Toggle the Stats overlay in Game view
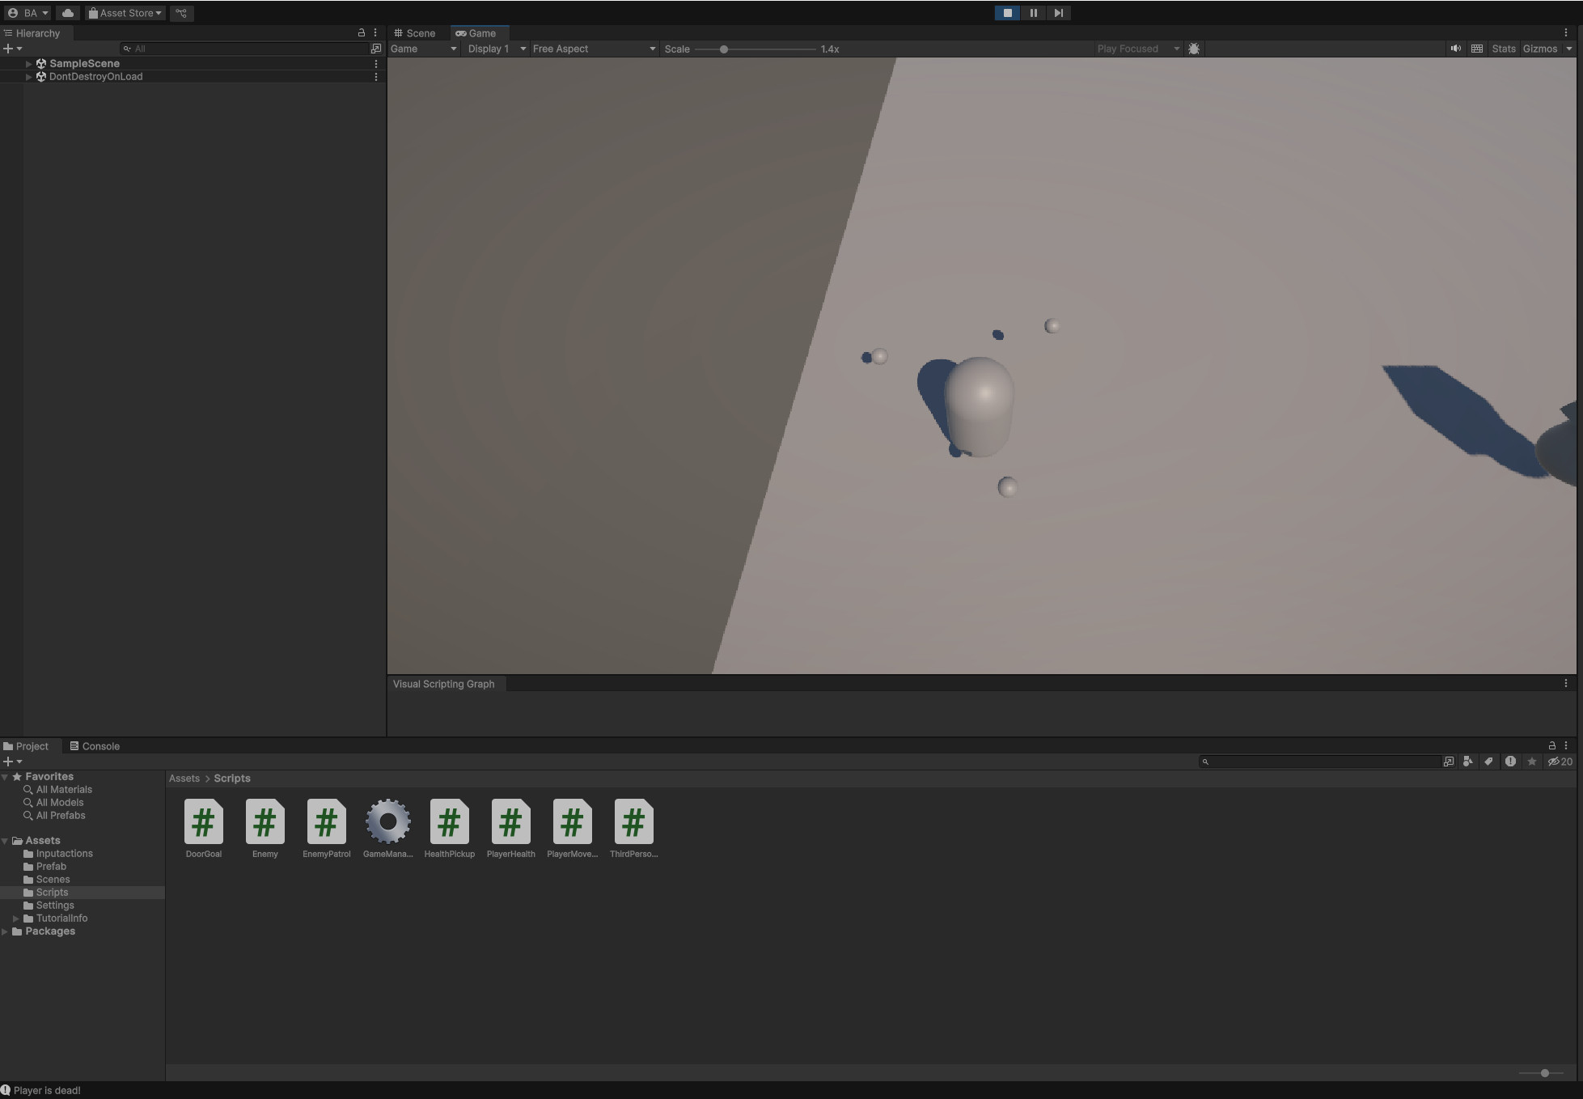Viewport: 1583px width, 1099px height. point(1503,49)
